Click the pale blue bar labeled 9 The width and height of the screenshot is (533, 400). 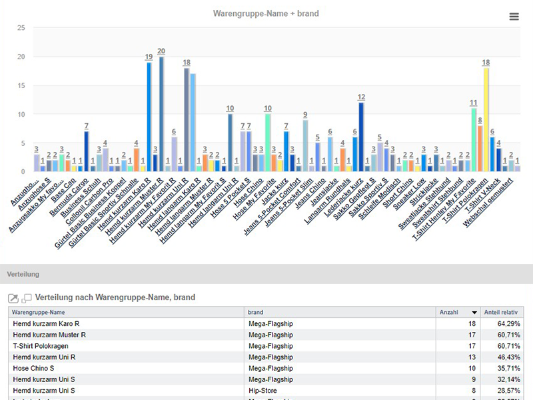tap(305, 145)
